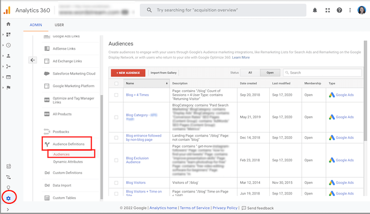Expand the Acquisition section arrow

pyautogui.click(x=3, y=67)
